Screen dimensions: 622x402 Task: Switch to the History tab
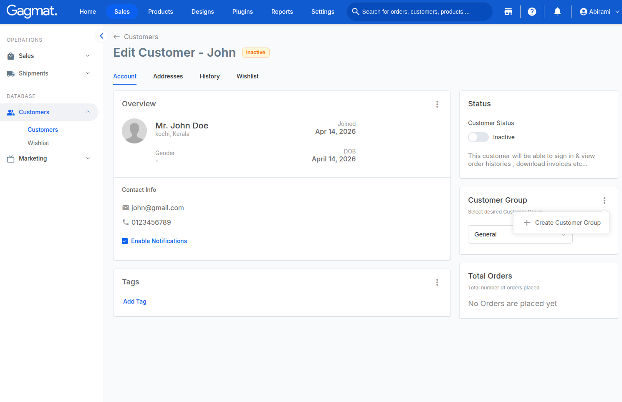(x=210, y=76)
